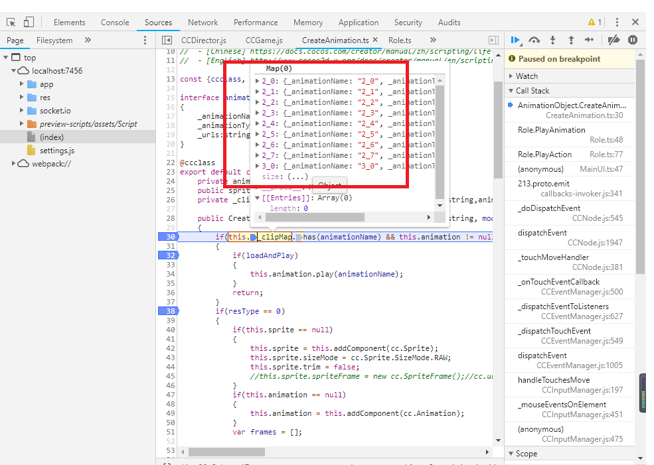Activate the inspect element picker icon
This screenshot has height=465, width=654.
pyautogui.click(x=11, y=22)
